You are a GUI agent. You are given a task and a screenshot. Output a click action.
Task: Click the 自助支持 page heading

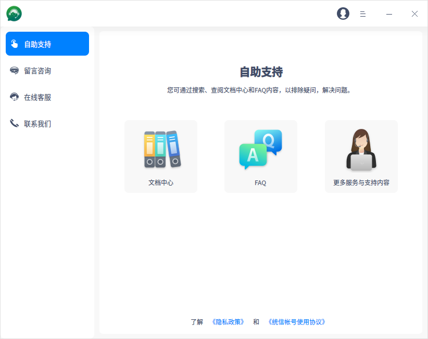click(x=261, y=72)
